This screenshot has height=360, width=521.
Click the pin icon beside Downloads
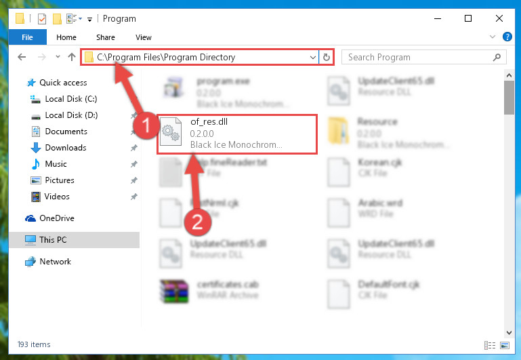tap(134, 148)
